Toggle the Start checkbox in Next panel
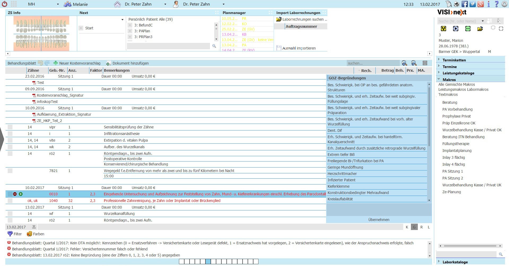Screen dimensions: 509x266 click(81, 28)
